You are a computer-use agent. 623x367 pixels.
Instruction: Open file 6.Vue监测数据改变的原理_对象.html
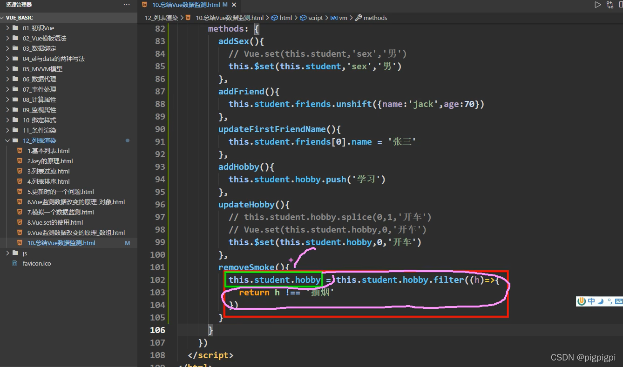(69, 202)
